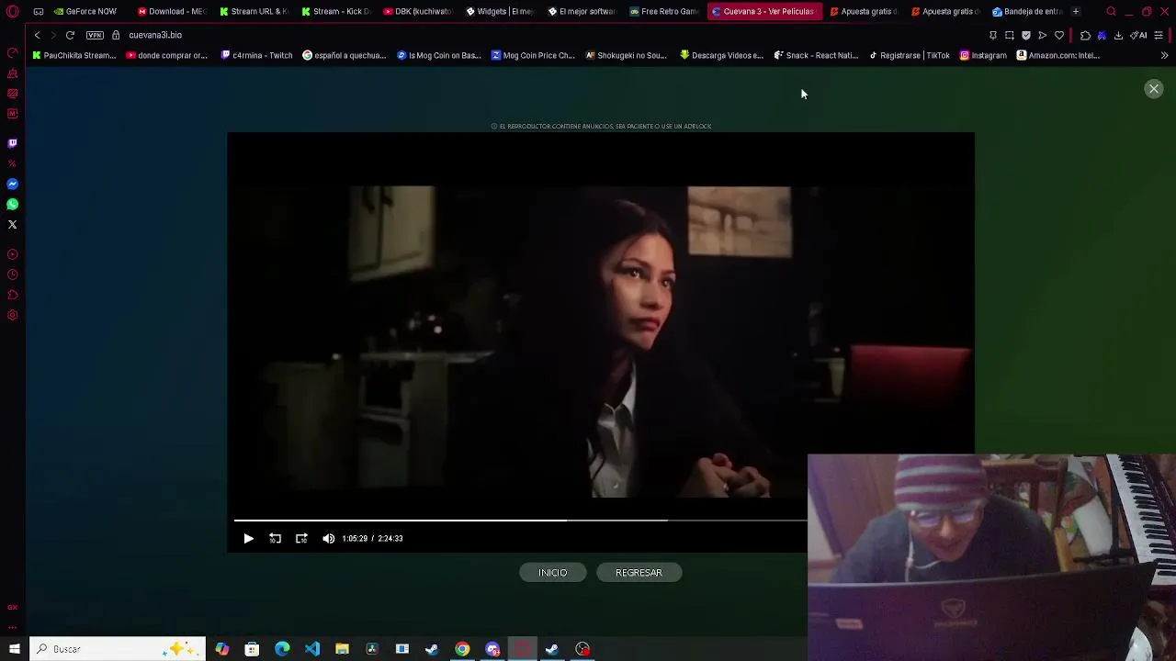Open Copilot from the taskbar
Screen dimensions: 1176x661
[x=222, y=649]
